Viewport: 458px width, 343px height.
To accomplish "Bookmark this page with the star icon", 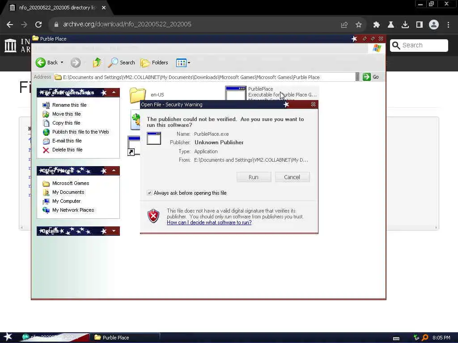I will pyautogui.click(x=359, y=25).
